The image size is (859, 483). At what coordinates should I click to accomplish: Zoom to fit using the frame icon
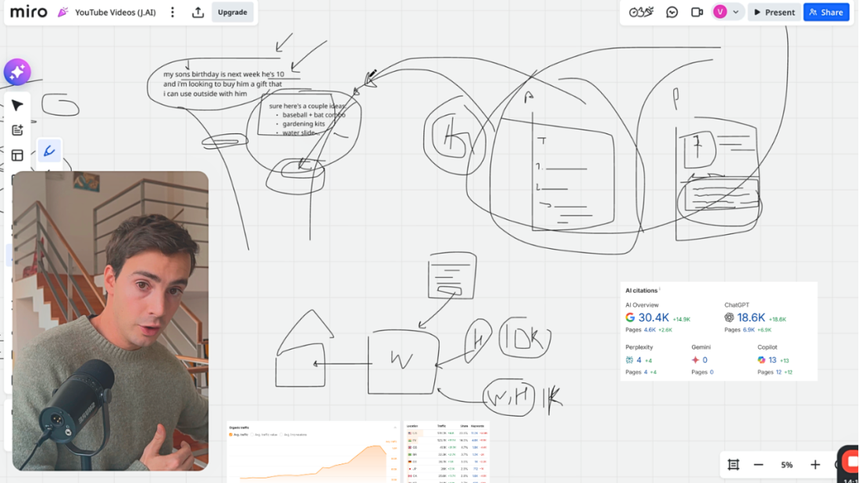tap(732, 464)
